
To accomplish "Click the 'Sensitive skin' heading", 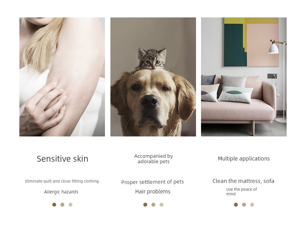I will [x=62, y=159].
